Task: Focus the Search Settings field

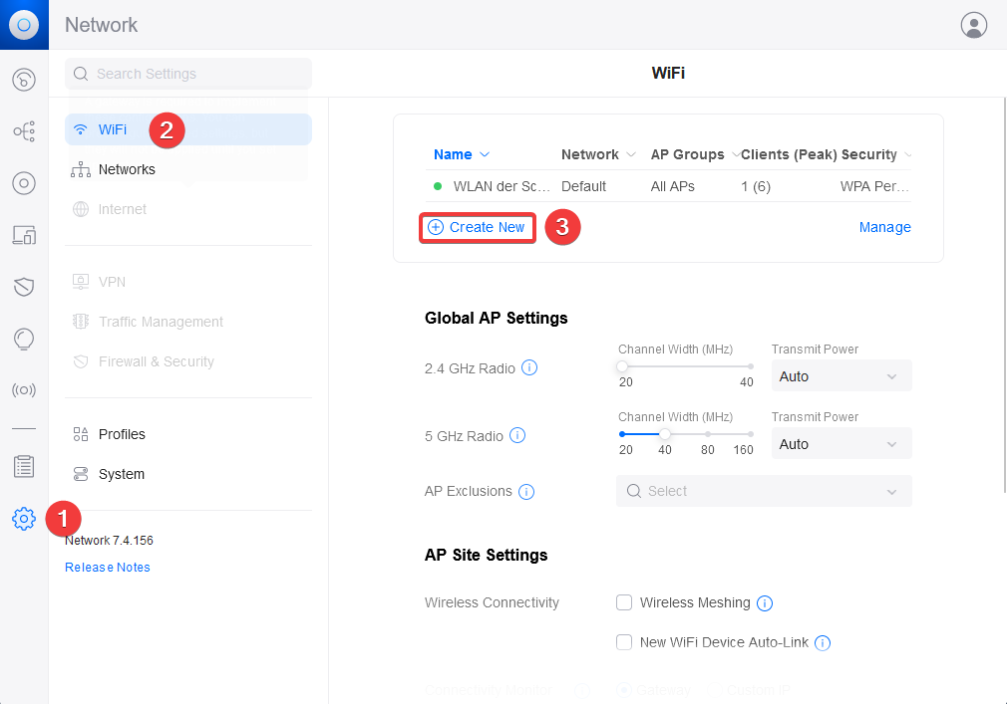Action: click(x=188, y=74)
